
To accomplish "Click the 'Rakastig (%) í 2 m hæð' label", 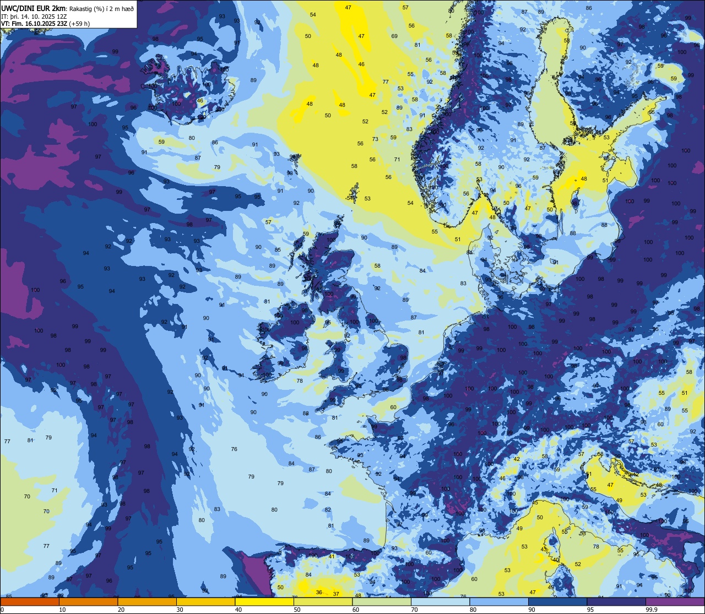I will pos(101,9).
